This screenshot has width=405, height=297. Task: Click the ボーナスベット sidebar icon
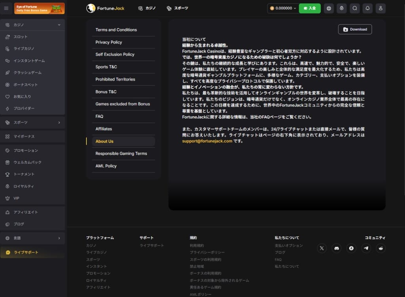click(x=8, y=85)
